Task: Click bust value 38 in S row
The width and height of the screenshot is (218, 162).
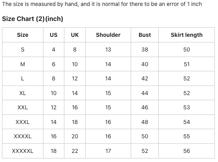Action: point(145,50)
